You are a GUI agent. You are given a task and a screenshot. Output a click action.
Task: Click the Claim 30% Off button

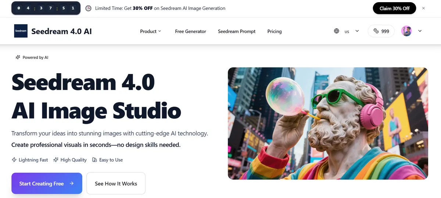tap(394, 8)
